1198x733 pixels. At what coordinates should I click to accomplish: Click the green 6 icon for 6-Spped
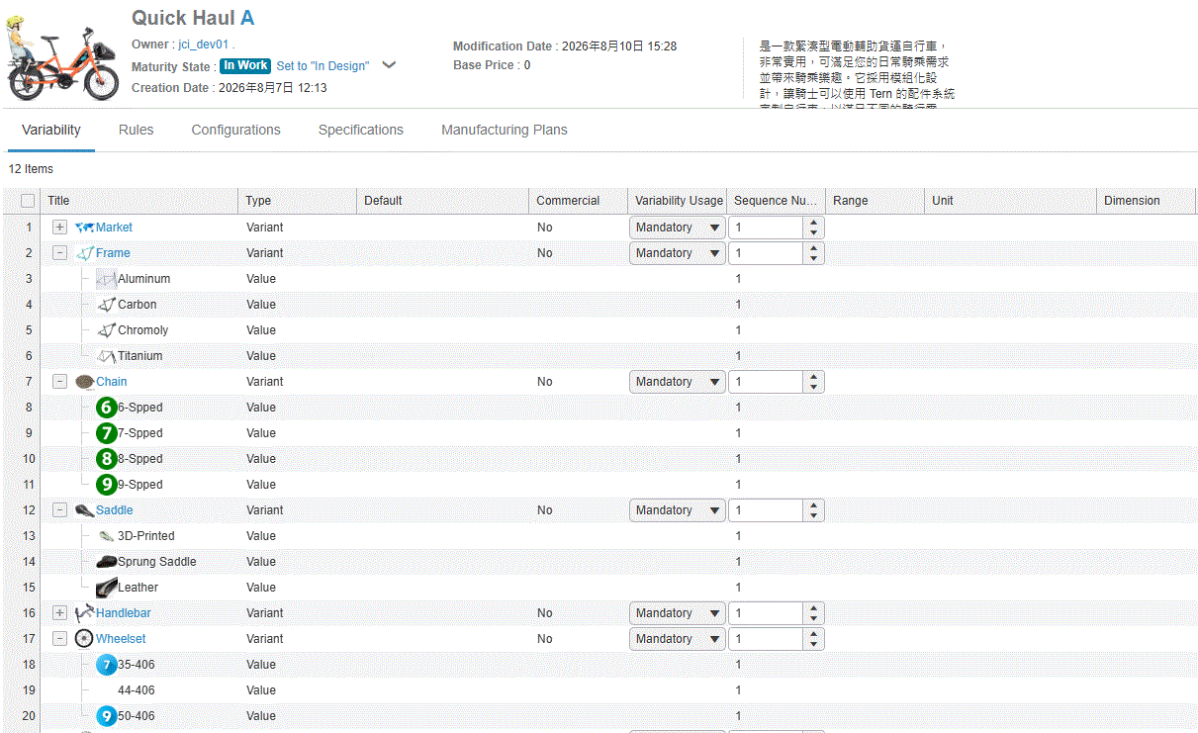pyautogui.click(x=107, y=408)
